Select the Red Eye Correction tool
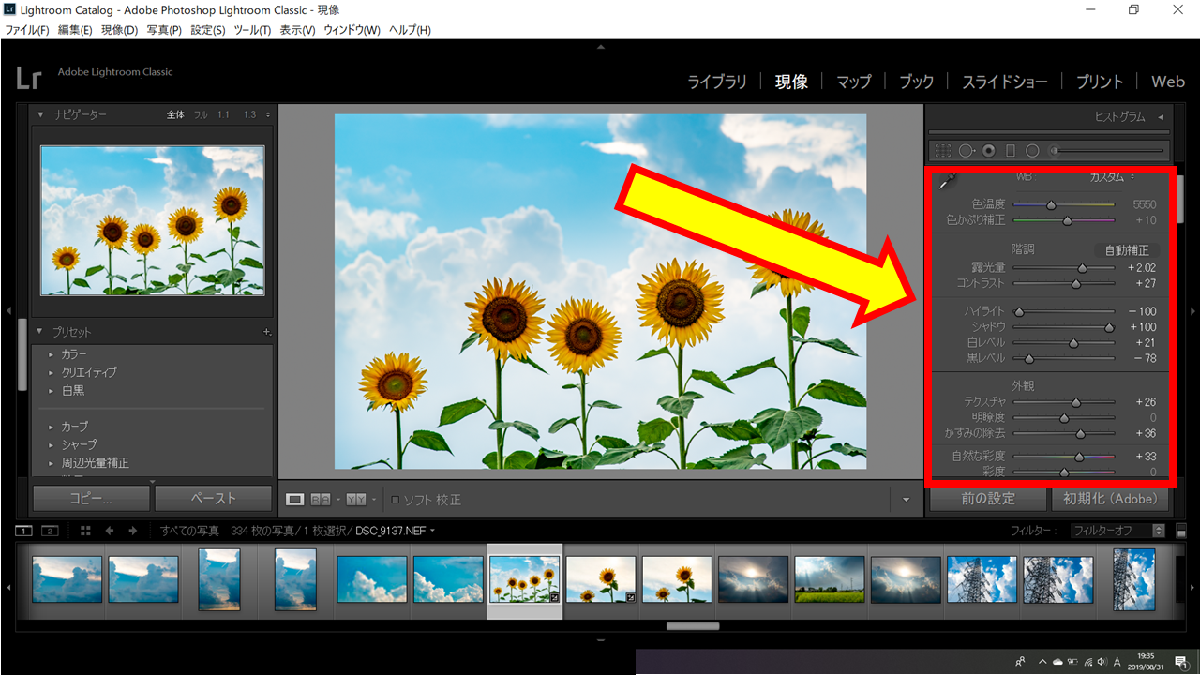 tap(988, 150)
